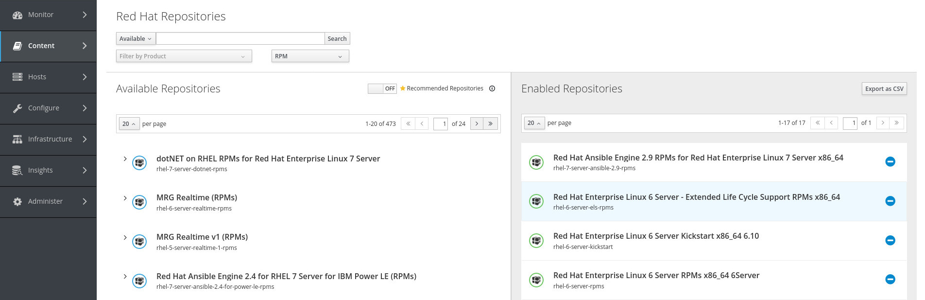
Task: Disable the Red Hat Ansible Engine 2.9 repository
Action: point(890,162)
